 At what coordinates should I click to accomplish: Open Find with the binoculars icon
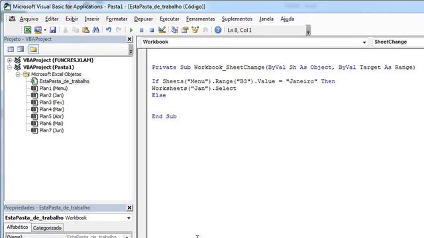[x=95, y=30]
